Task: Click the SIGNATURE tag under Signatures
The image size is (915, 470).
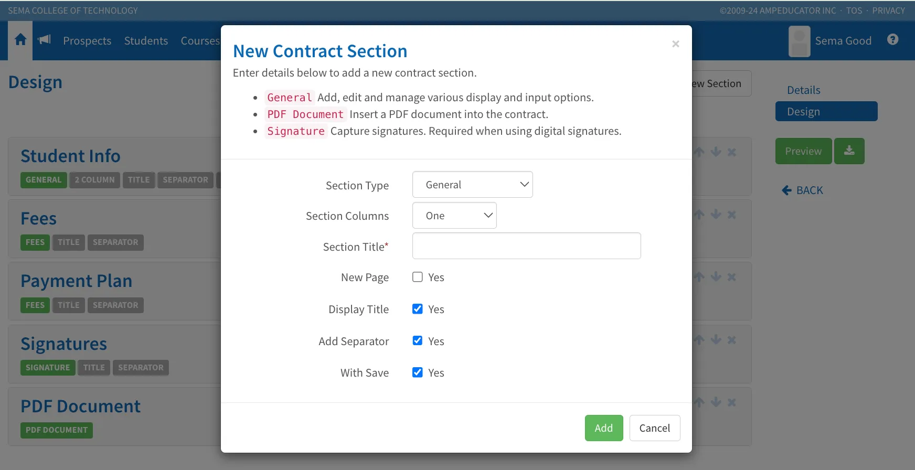Action: point(48,368)
